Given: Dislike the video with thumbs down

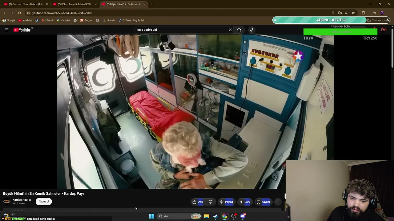Looking at the screenshot, I should coord(211,202).
